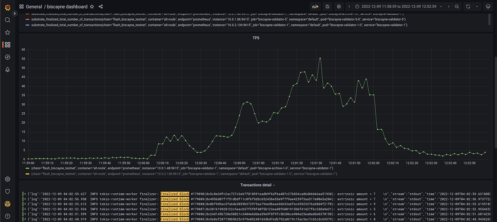497x222 pixels.
Task: Expand the refresh interval dropdown arrow
Action: pyautogui.click(x=476, y=6)
